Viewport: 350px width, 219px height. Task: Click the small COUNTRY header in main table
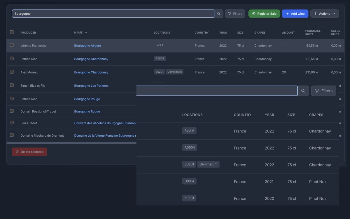202,33
